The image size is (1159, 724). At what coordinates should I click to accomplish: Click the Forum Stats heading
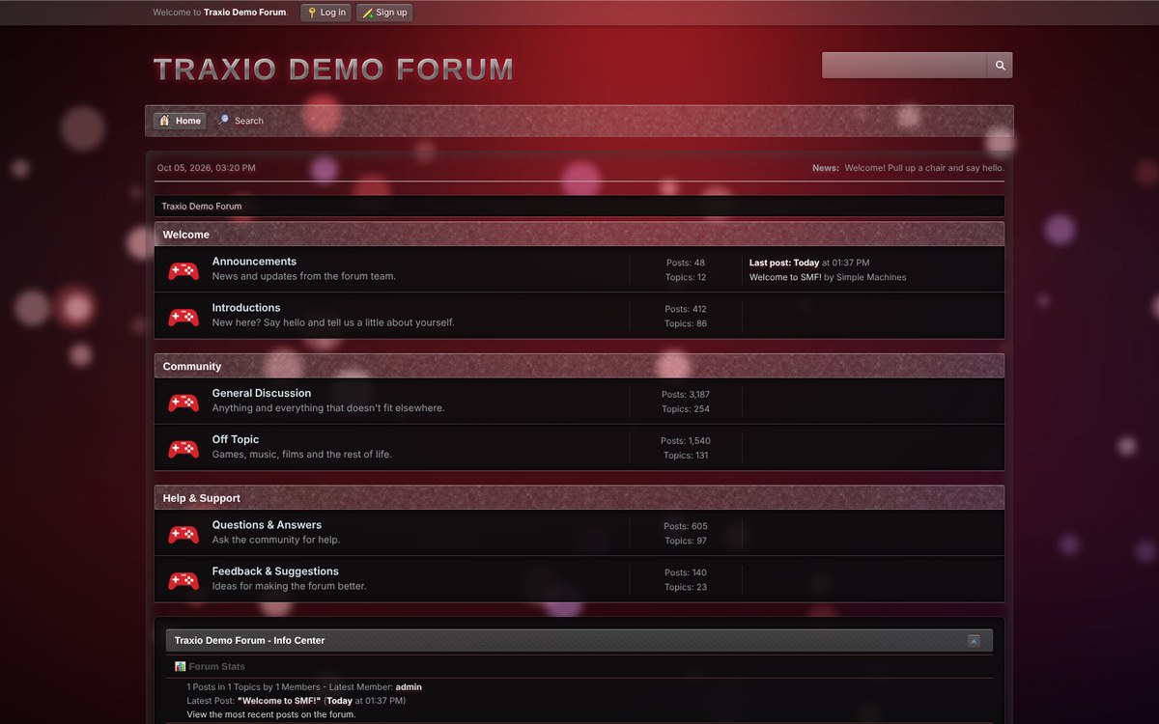(216, 666)
